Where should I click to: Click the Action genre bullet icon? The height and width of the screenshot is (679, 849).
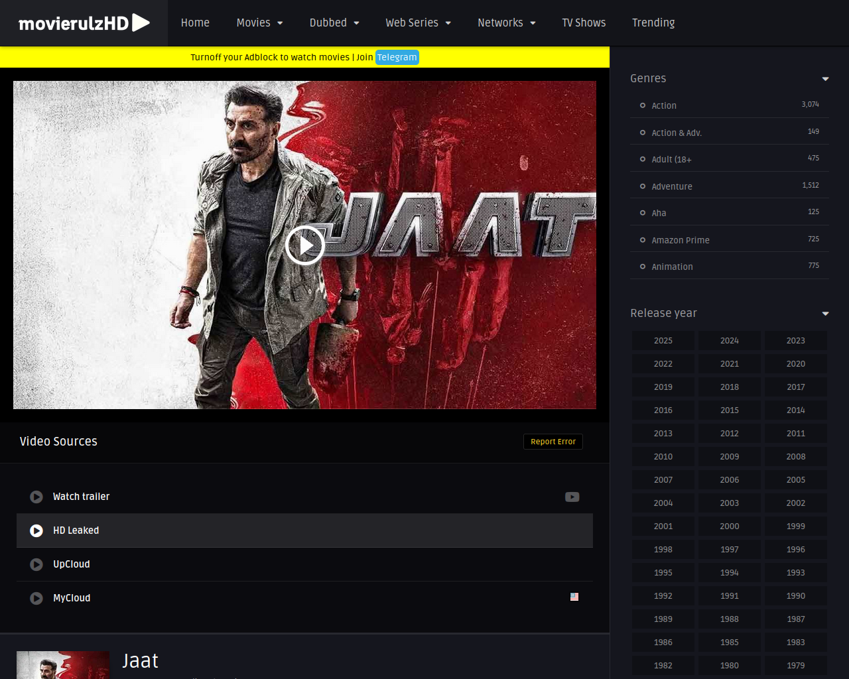[x=642, y=105]
